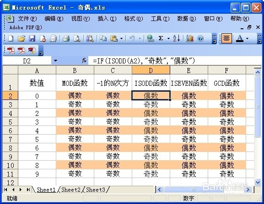Click the first-sheet tab navigation arrow

click(5, 190)
